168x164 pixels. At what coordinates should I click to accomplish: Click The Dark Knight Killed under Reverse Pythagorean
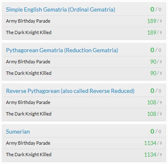29,114
